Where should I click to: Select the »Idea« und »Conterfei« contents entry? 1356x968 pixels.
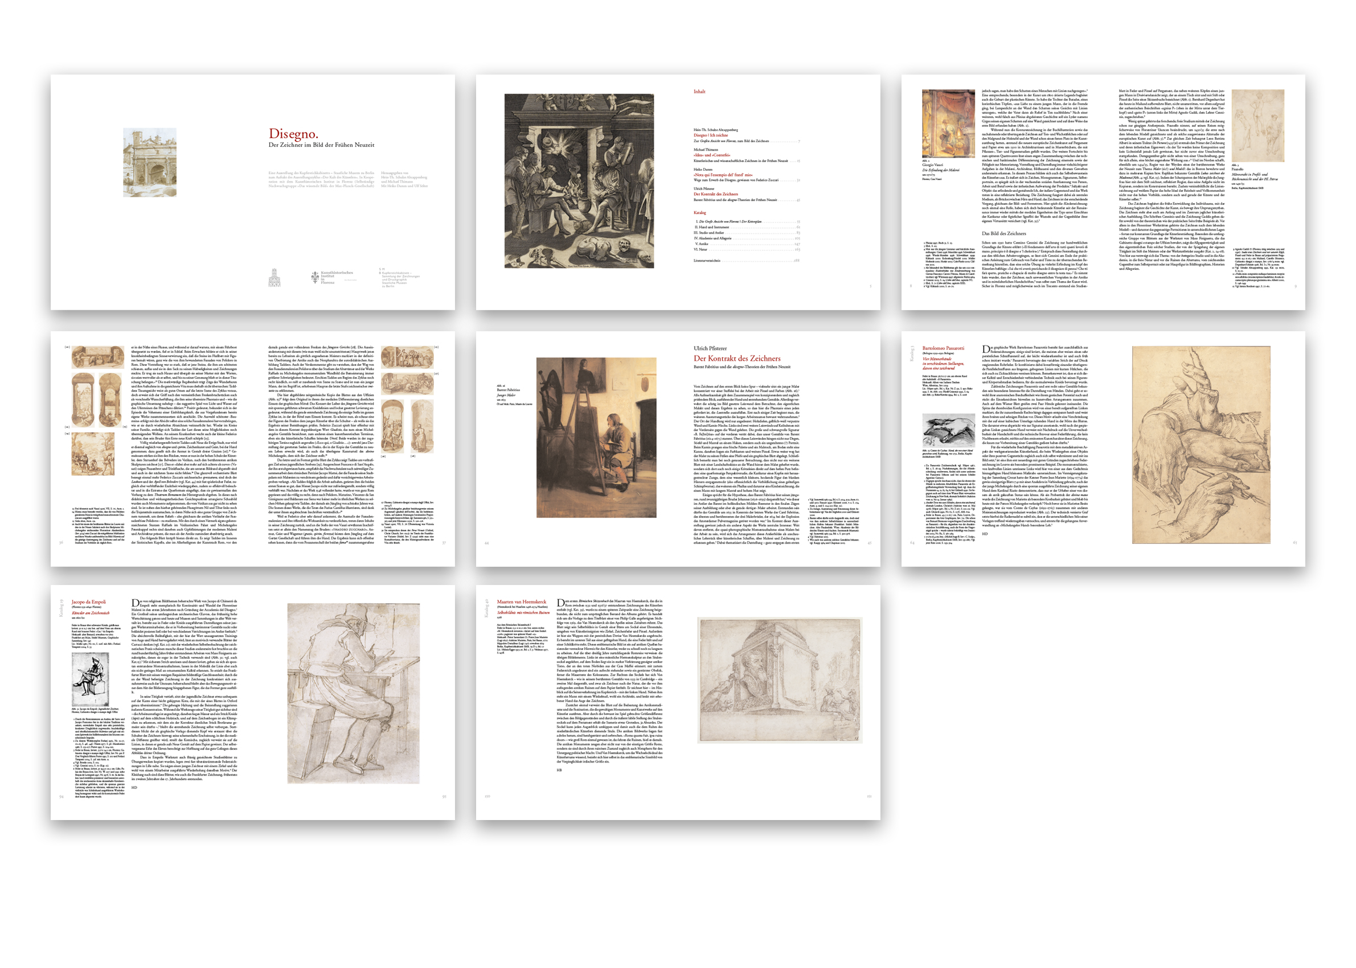(x=711, y=155)
